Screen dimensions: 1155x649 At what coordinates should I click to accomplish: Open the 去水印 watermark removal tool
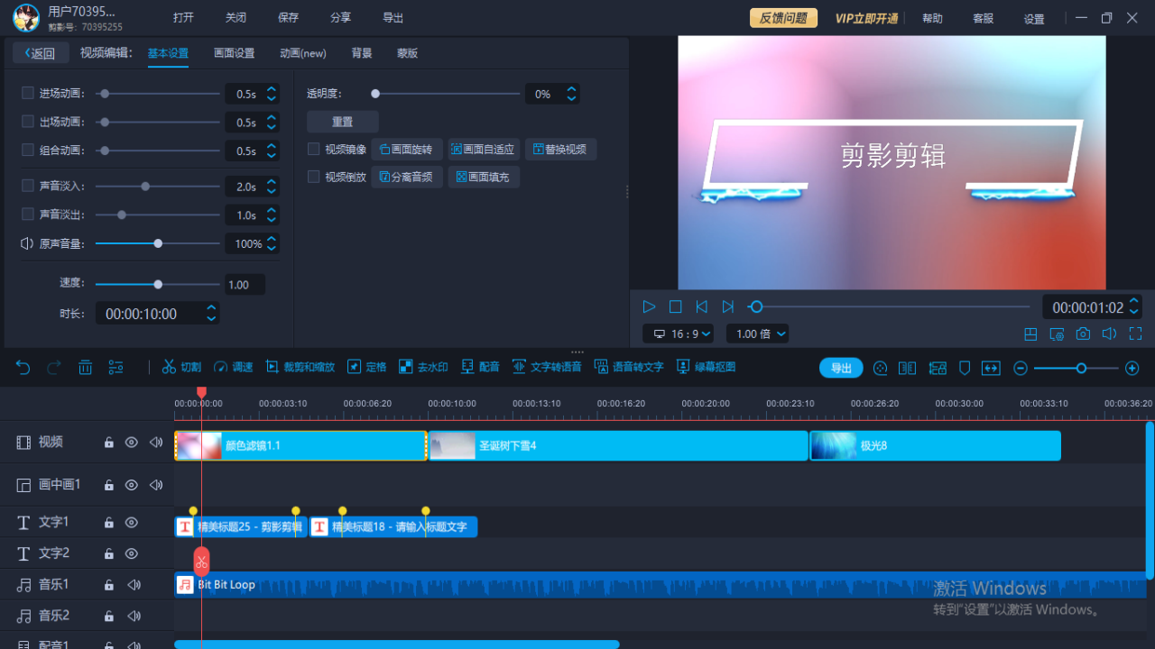[x=424, y=367]
